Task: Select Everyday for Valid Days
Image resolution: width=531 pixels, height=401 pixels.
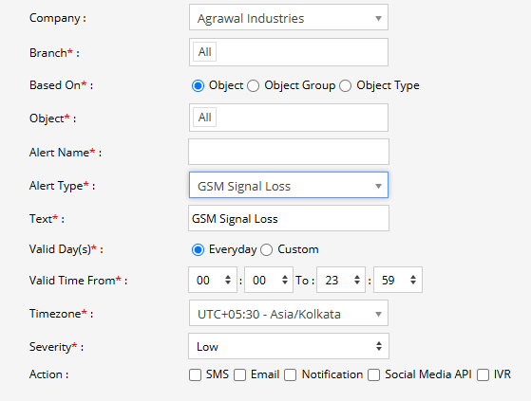Action: click(x=198, y=250)
